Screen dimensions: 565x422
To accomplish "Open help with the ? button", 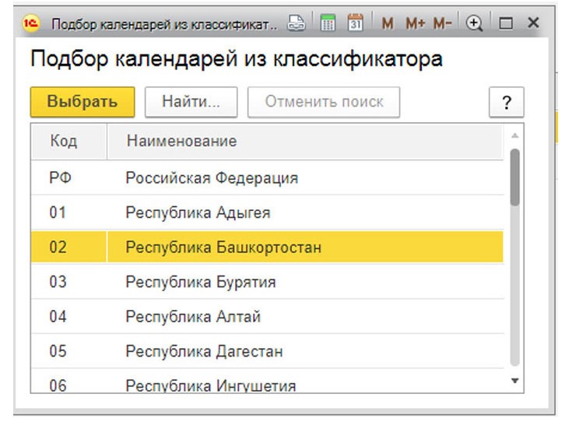I will coord(507,104).
